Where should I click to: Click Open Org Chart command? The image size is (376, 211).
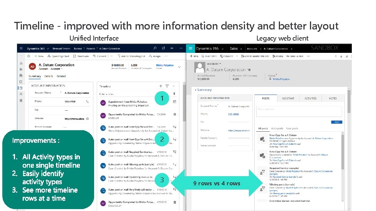pyautogui.click(x=58, y=56)
